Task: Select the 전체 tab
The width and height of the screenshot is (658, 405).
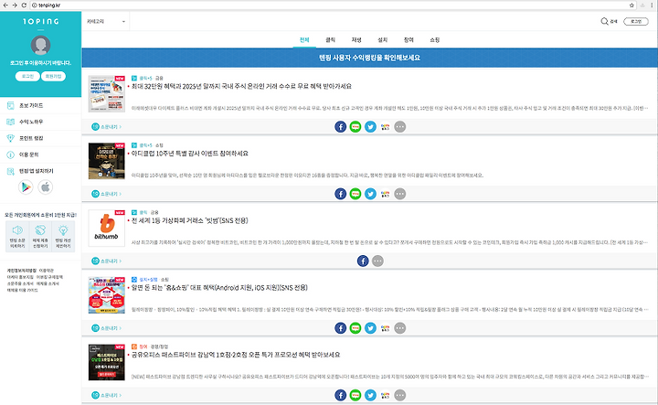Action: [x=304, y=40]
